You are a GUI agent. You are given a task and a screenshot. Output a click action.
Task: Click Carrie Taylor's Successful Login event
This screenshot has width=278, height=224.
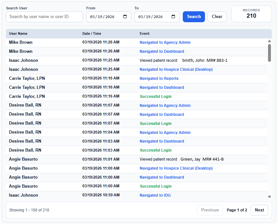pyautogui.click(x=156, y=97)
